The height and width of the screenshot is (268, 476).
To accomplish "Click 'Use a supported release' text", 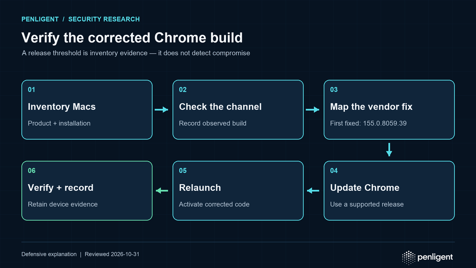I will [x=367, y=205].
